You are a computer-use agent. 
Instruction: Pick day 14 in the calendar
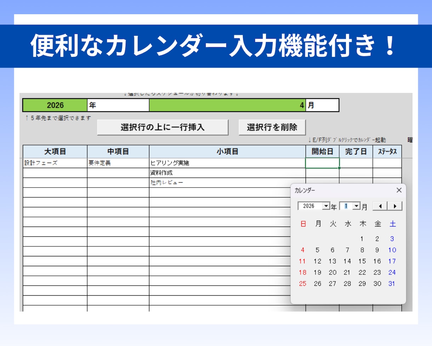tap(347, 261)
